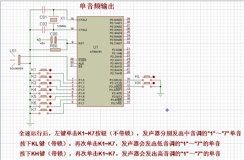
Task: Toggle the K6 red latch dot
Action: tap(50, 103)
